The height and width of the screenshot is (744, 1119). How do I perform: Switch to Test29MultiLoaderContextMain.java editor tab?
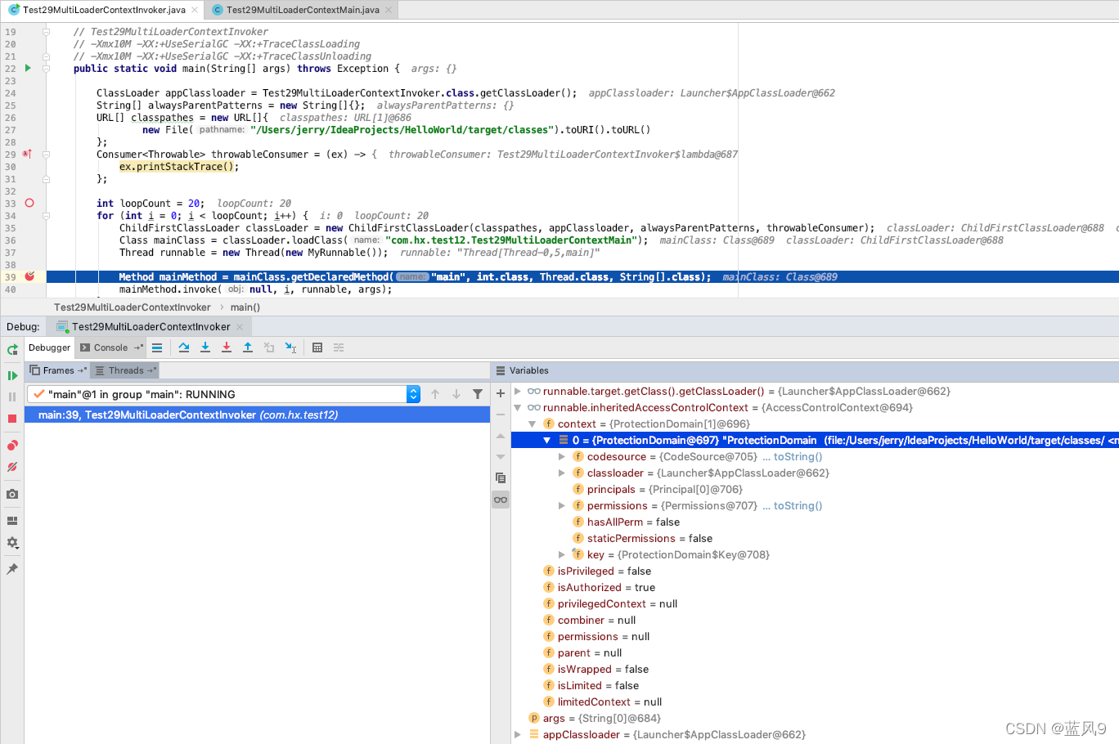click(x=303, y=10)
